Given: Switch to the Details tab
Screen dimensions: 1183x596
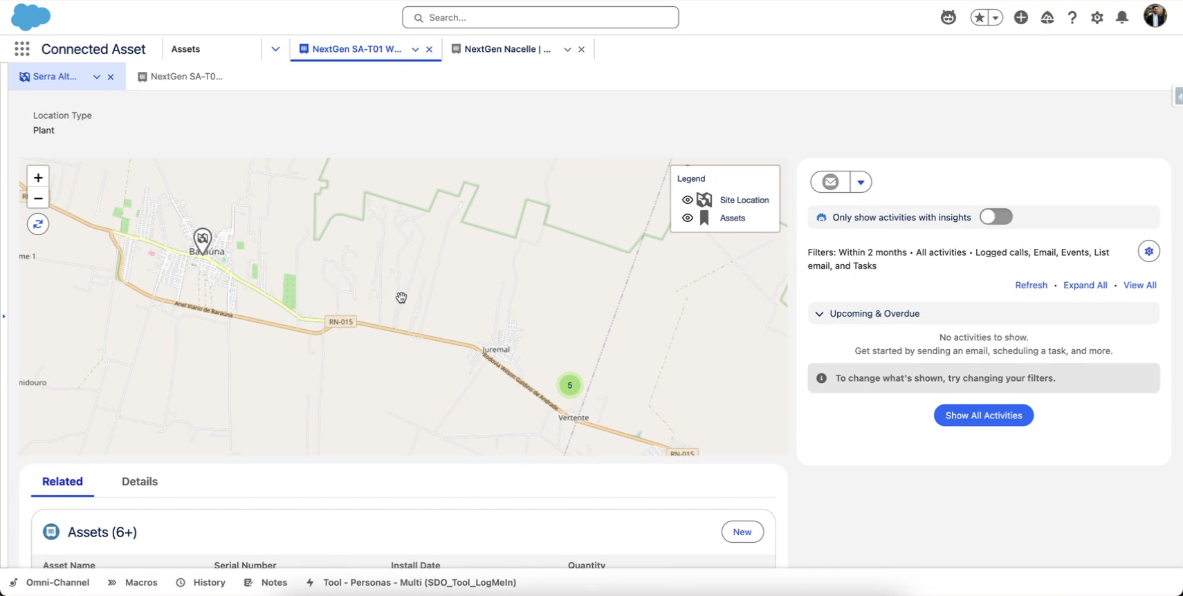Looking at the screenshot, I should (140, 481).
